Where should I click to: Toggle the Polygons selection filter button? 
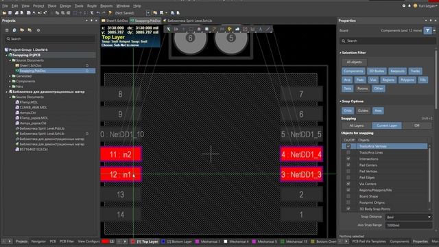coord(407,80)
